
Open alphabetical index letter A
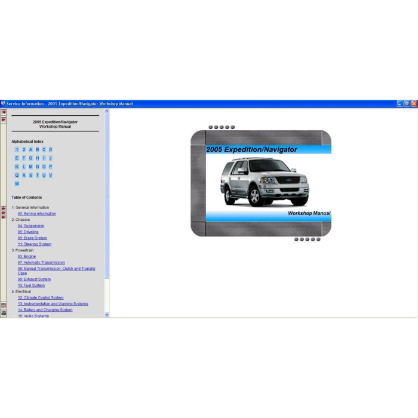30,149
